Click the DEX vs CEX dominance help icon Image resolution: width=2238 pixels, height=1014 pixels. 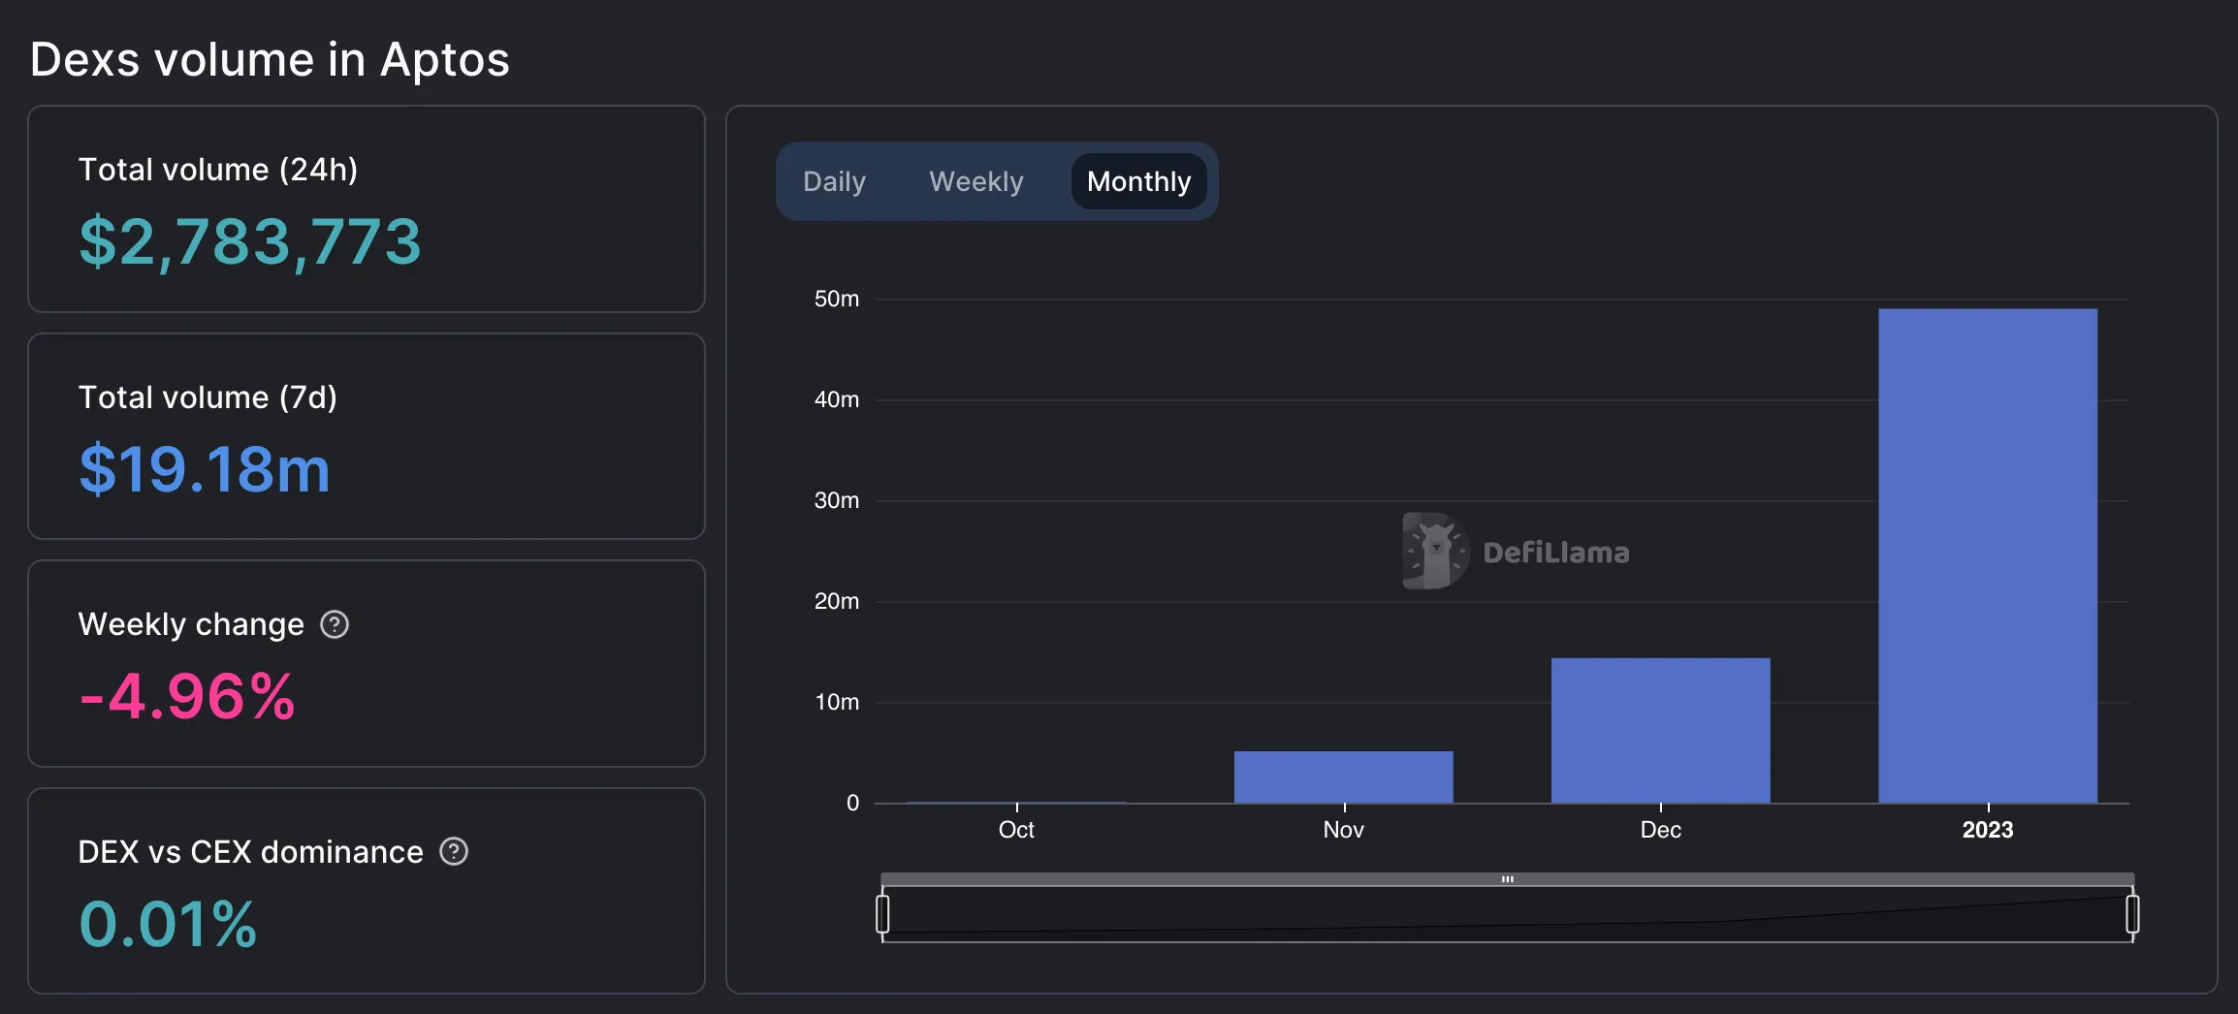pyautogui.click(x=455, y=852)
